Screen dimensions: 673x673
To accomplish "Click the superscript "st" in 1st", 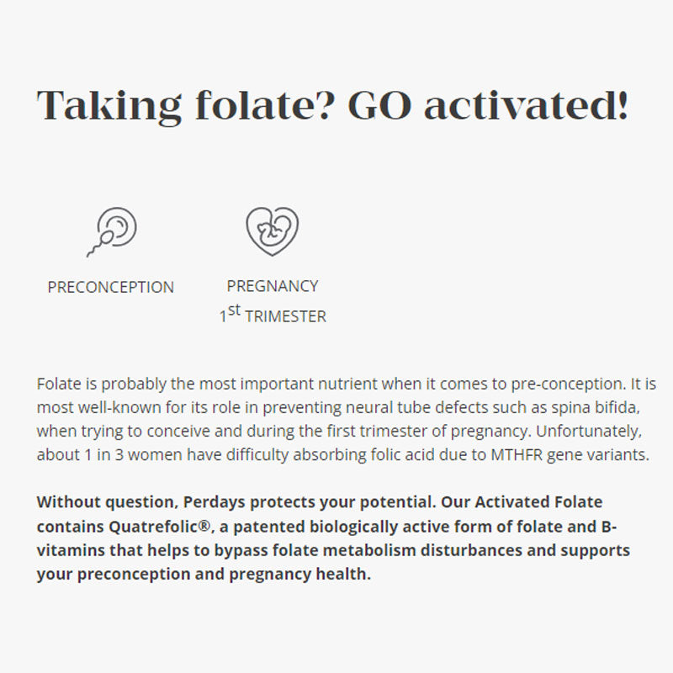I will [235, 311].
